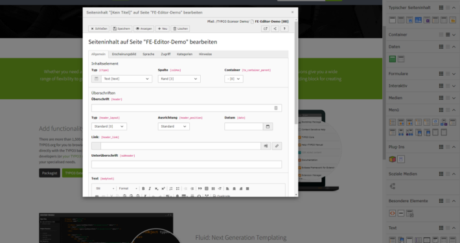Click the block quote icon
Screen dimensions: 460x243
(200, 189)
